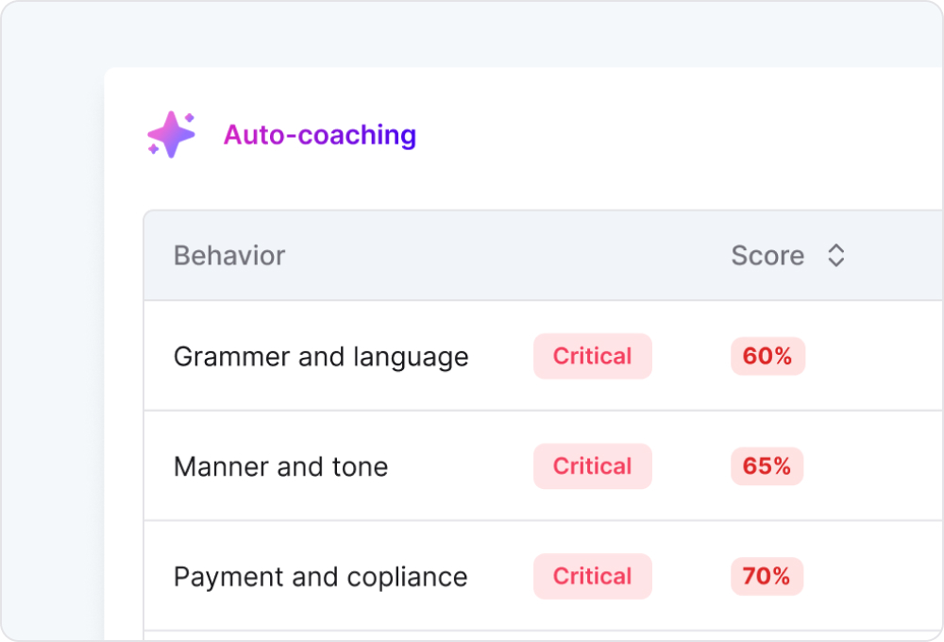Select the 70% score badge
944x642 pixels.
767,576
